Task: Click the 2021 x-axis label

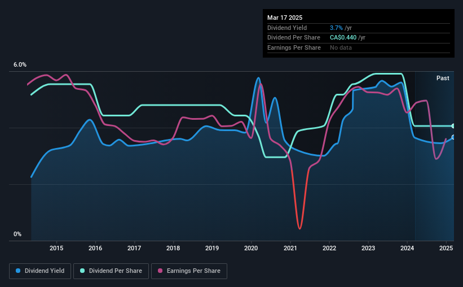Action: point(290,248)
